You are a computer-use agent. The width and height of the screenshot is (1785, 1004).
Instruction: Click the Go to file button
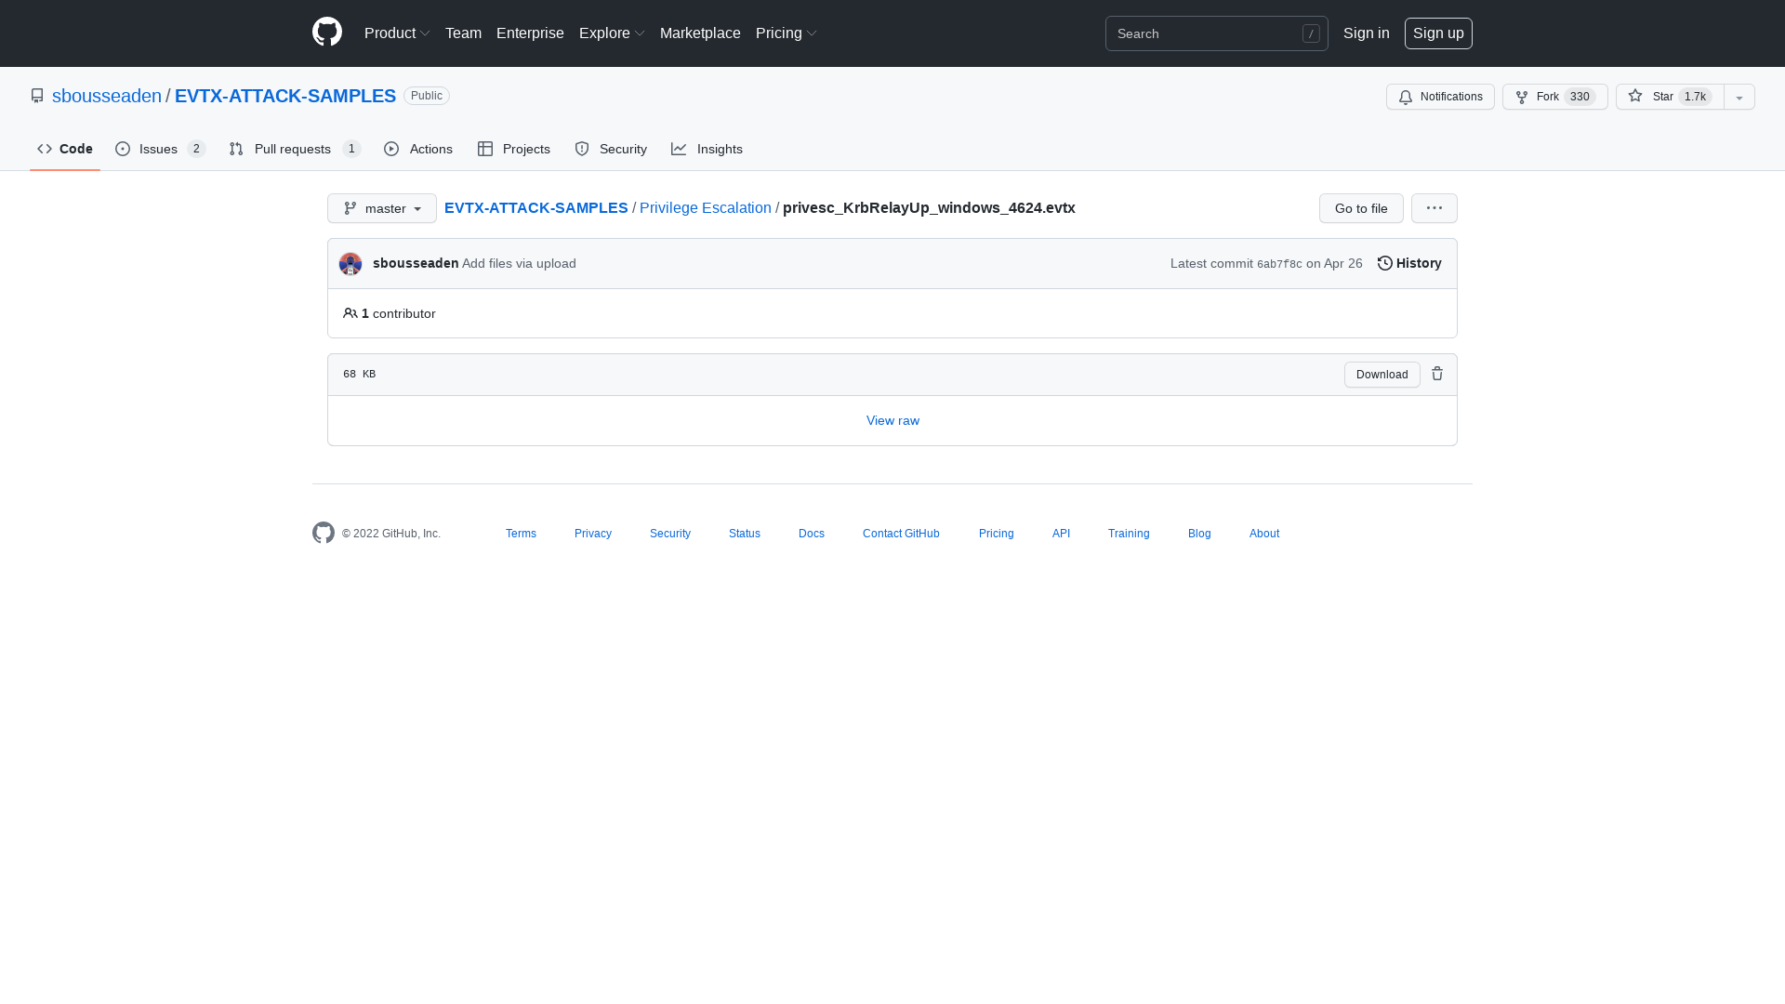click(x=1361, y=208)
